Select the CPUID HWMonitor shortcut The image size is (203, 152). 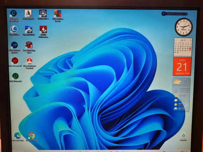point(43,32)
